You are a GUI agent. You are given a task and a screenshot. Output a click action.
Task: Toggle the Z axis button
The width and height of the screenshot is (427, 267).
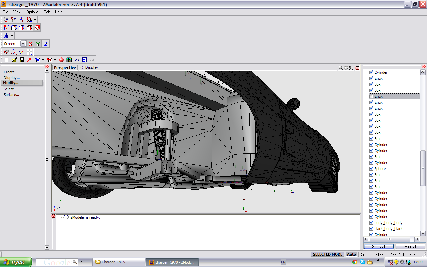pyautogui.click(x=46, y=44)
